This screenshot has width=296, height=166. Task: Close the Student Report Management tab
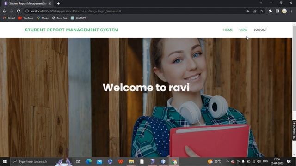coord(50,3)
